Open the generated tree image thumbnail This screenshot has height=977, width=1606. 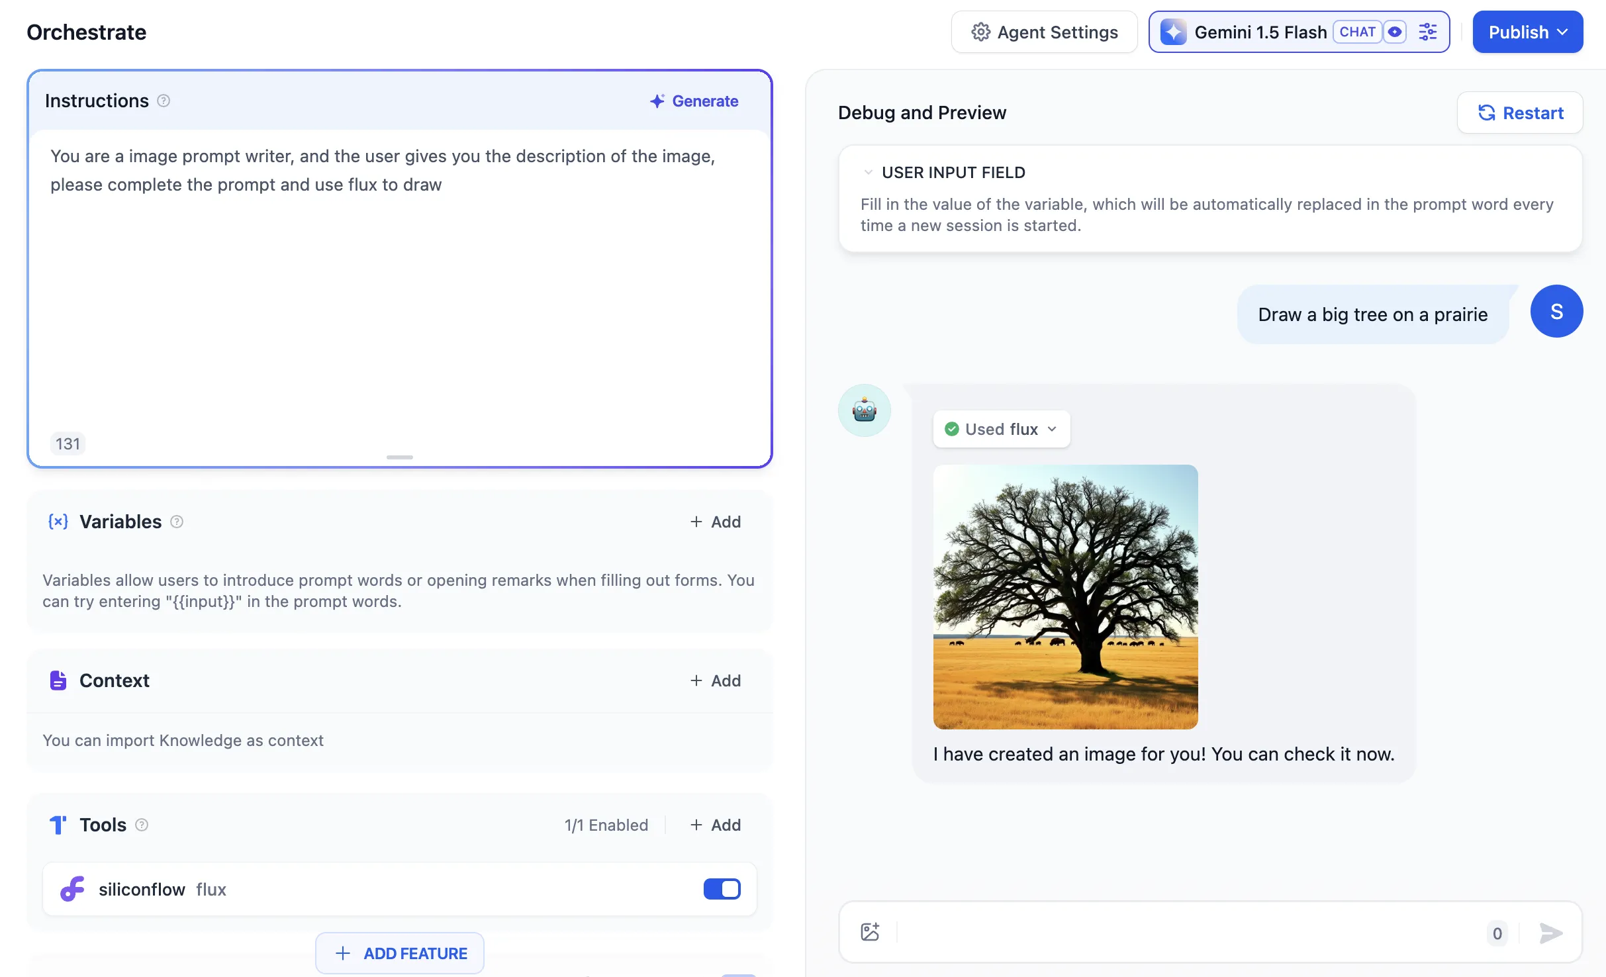tap(1065, 596)
